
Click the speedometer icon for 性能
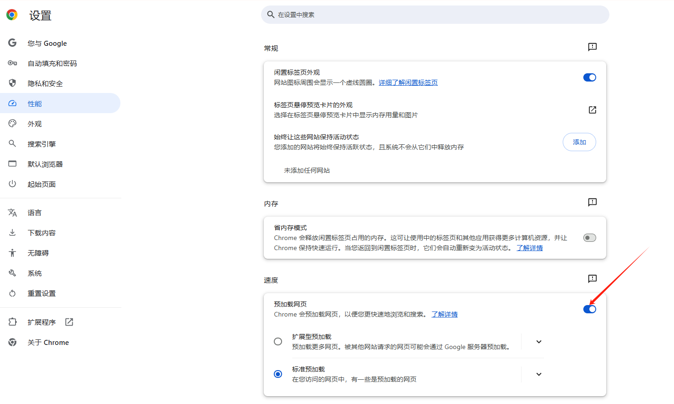point(12,104)
